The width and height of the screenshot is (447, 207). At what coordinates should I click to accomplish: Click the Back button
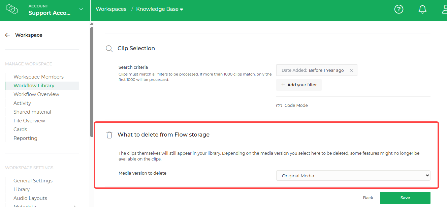pyautogui.click(x=368, y=198)
